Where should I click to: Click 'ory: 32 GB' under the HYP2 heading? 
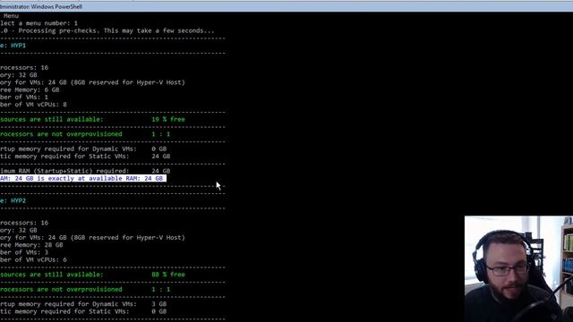click(19, 231)
